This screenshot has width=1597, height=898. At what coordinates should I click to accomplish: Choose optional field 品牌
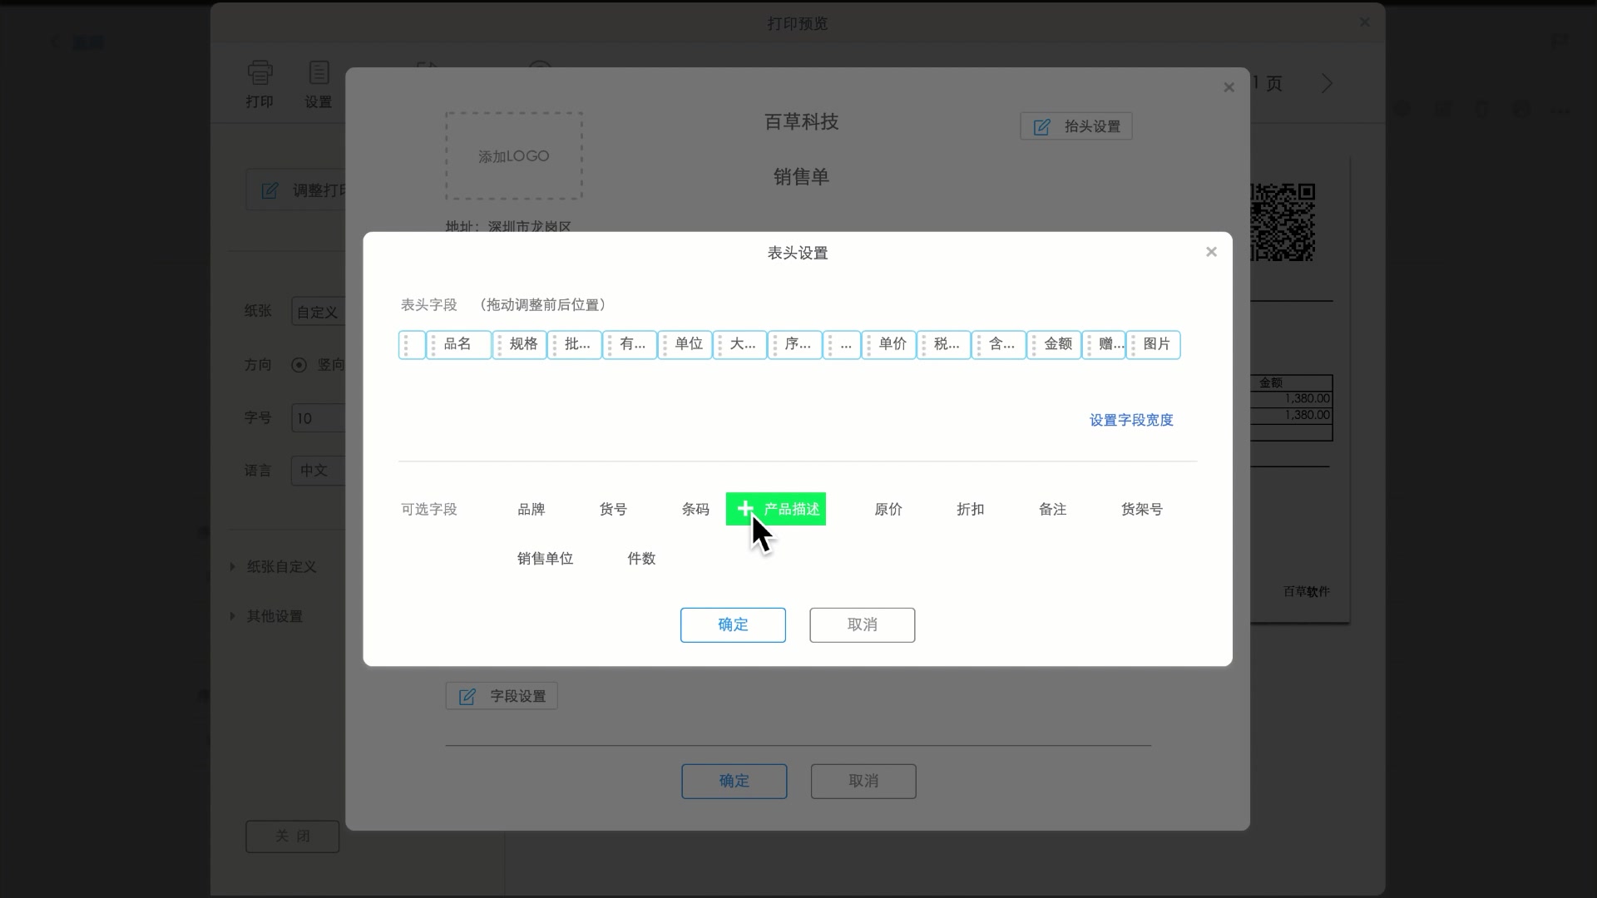[532, 509]
